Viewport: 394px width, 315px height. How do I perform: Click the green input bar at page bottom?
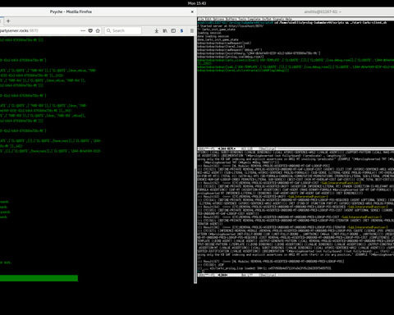coord(39,278)
